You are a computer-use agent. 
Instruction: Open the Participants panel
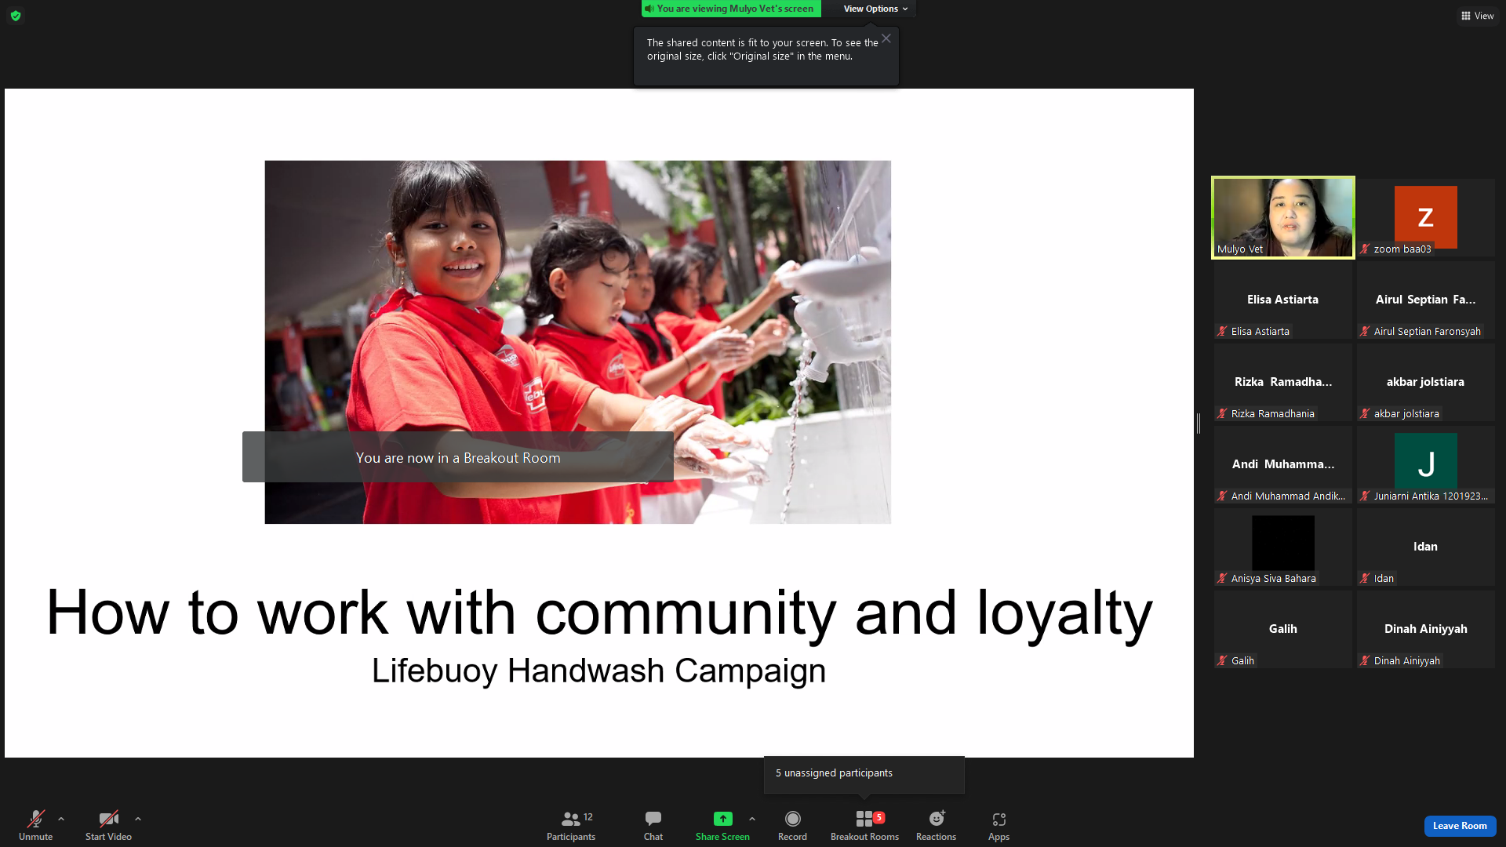point(571,825)
